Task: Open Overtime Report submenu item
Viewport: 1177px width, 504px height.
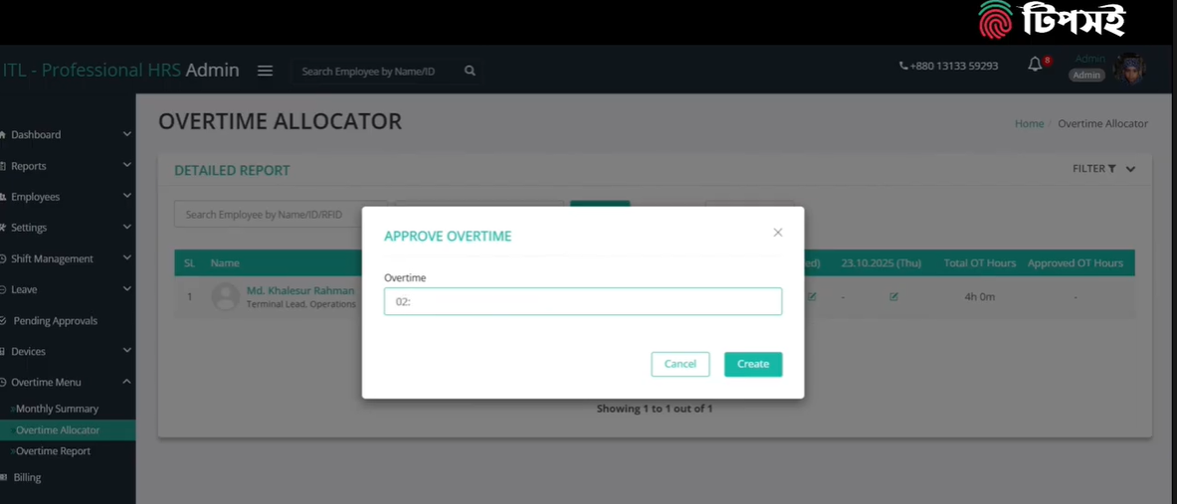Action: [54, 450]
